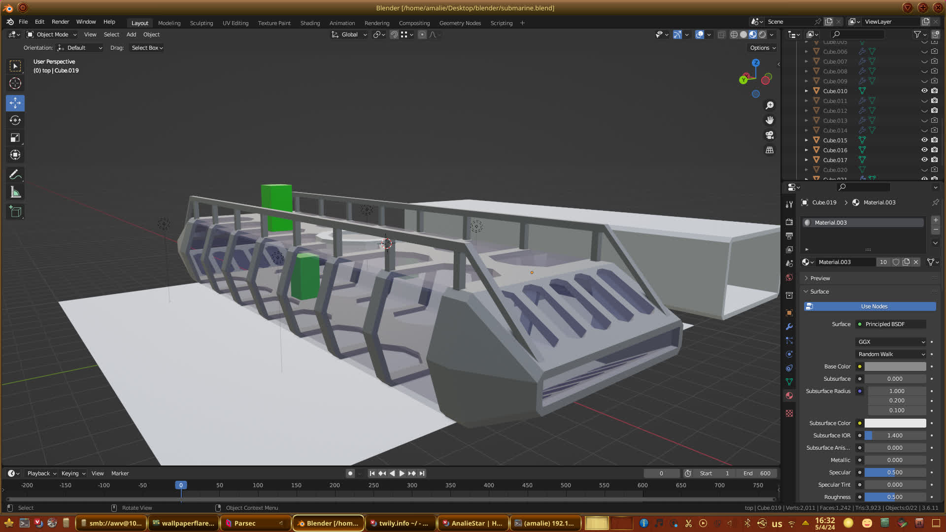Open the Base Color swatch
946x532 pixels.
[895, 366]
